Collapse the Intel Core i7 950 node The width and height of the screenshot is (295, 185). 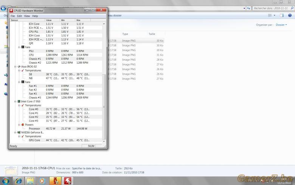click(x=15, y=102)
